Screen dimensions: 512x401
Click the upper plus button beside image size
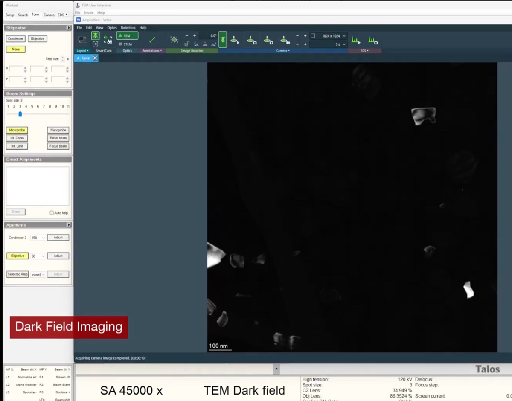tap(305, 36)
